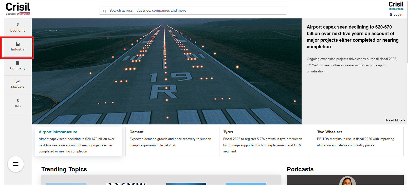Click the Crisil logo at top left
The image size is (408, 185).
click(x=18, y=9)
